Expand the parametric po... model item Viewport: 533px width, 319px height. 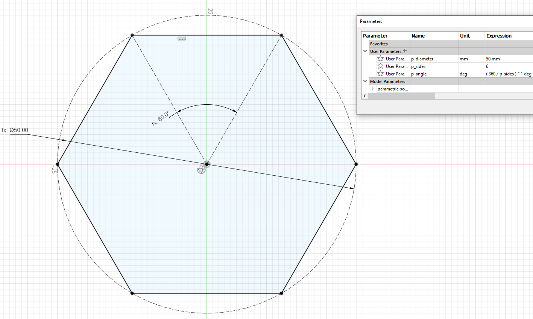[372, 89]
